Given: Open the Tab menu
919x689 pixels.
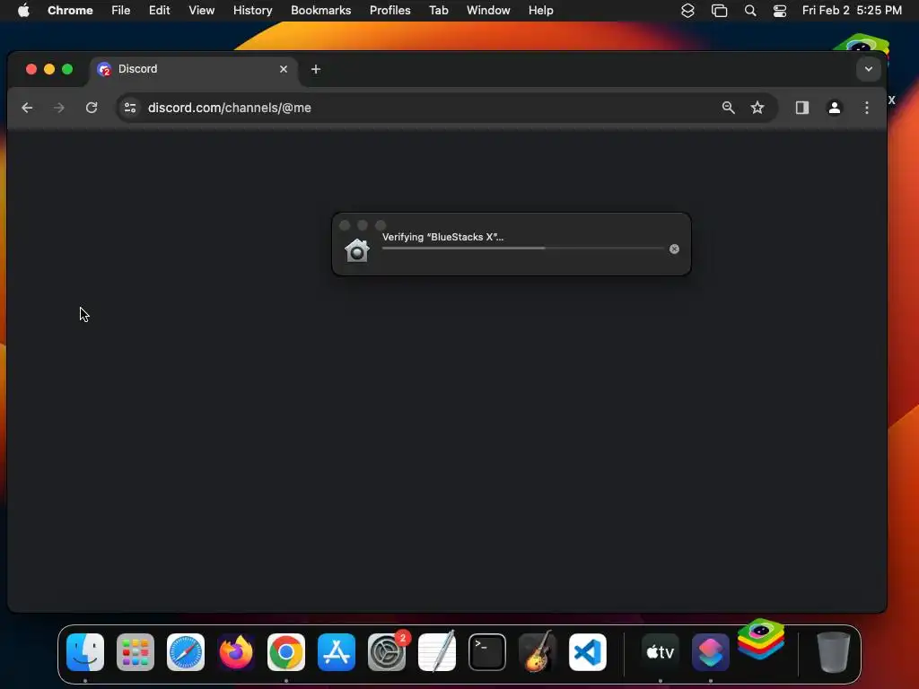Looking at the screenshot, I should click(438, 11).
